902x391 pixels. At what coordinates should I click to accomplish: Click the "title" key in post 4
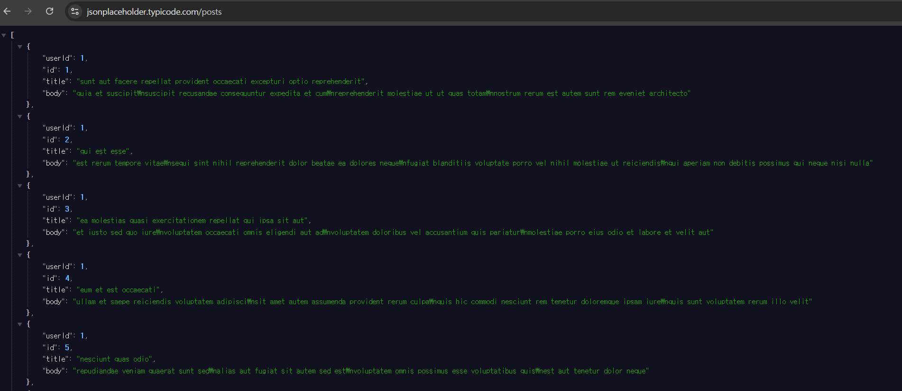tap(55, 290)
